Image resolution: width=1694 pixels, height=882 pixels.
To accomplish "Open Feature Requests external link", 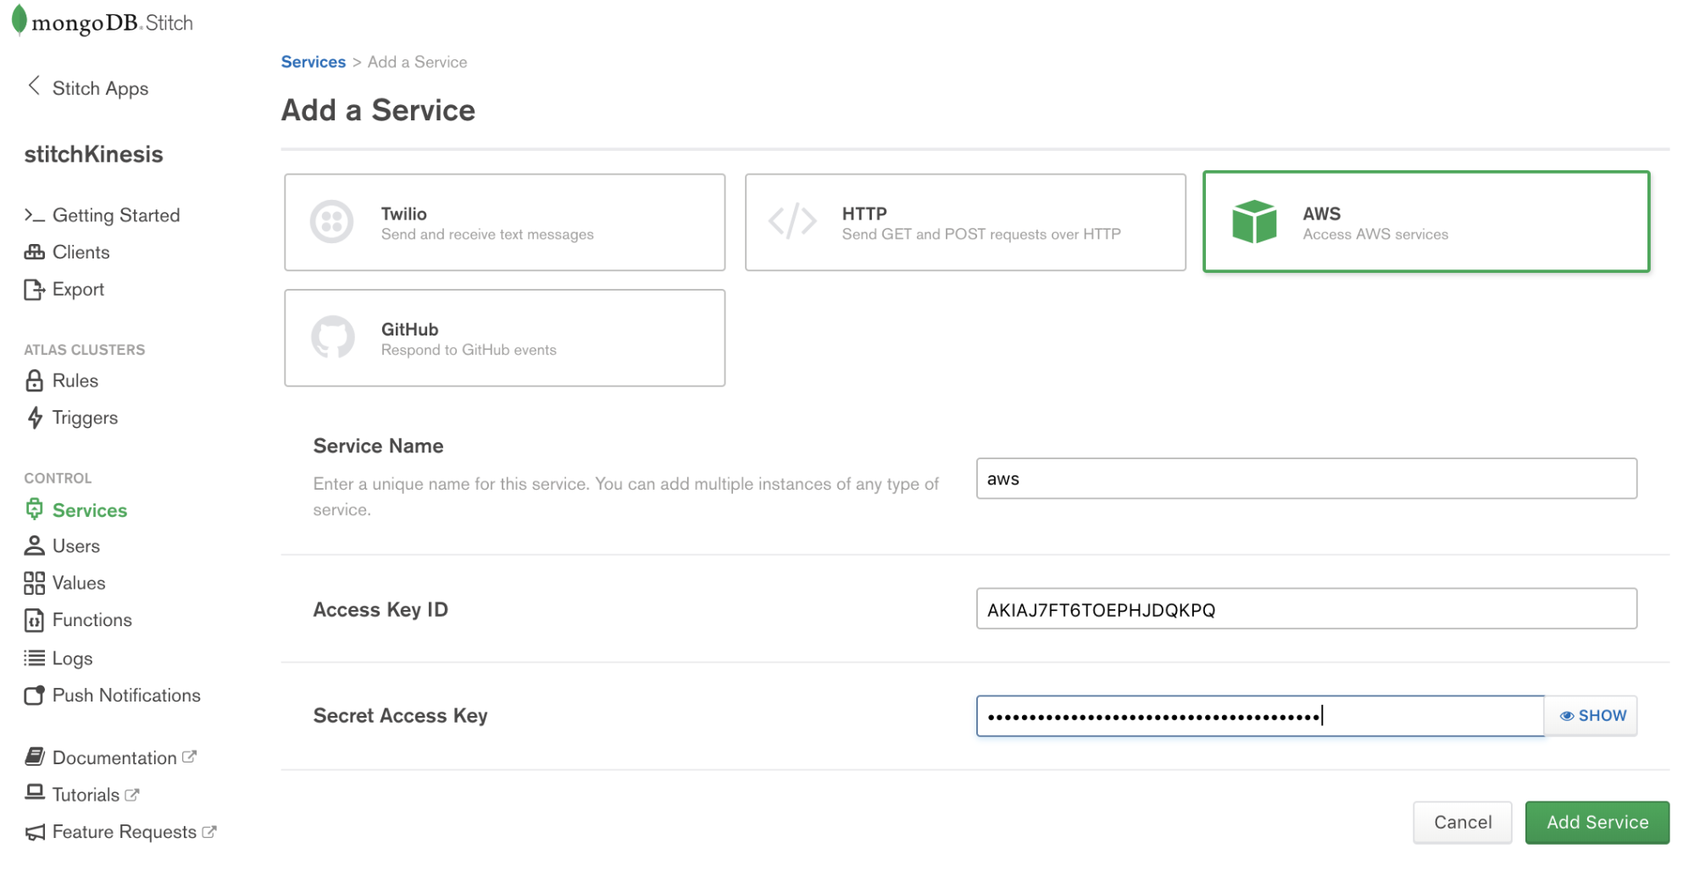I will coord(125,832).
